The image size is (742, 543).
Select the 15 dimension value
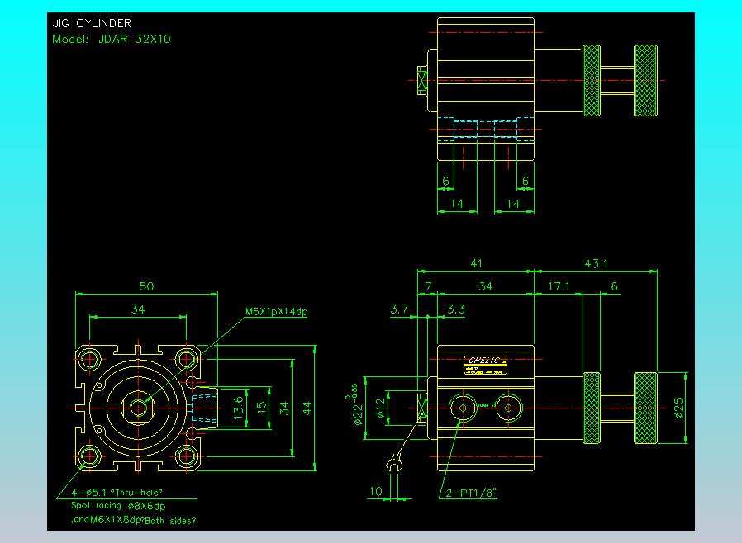(x=261, y=408)
